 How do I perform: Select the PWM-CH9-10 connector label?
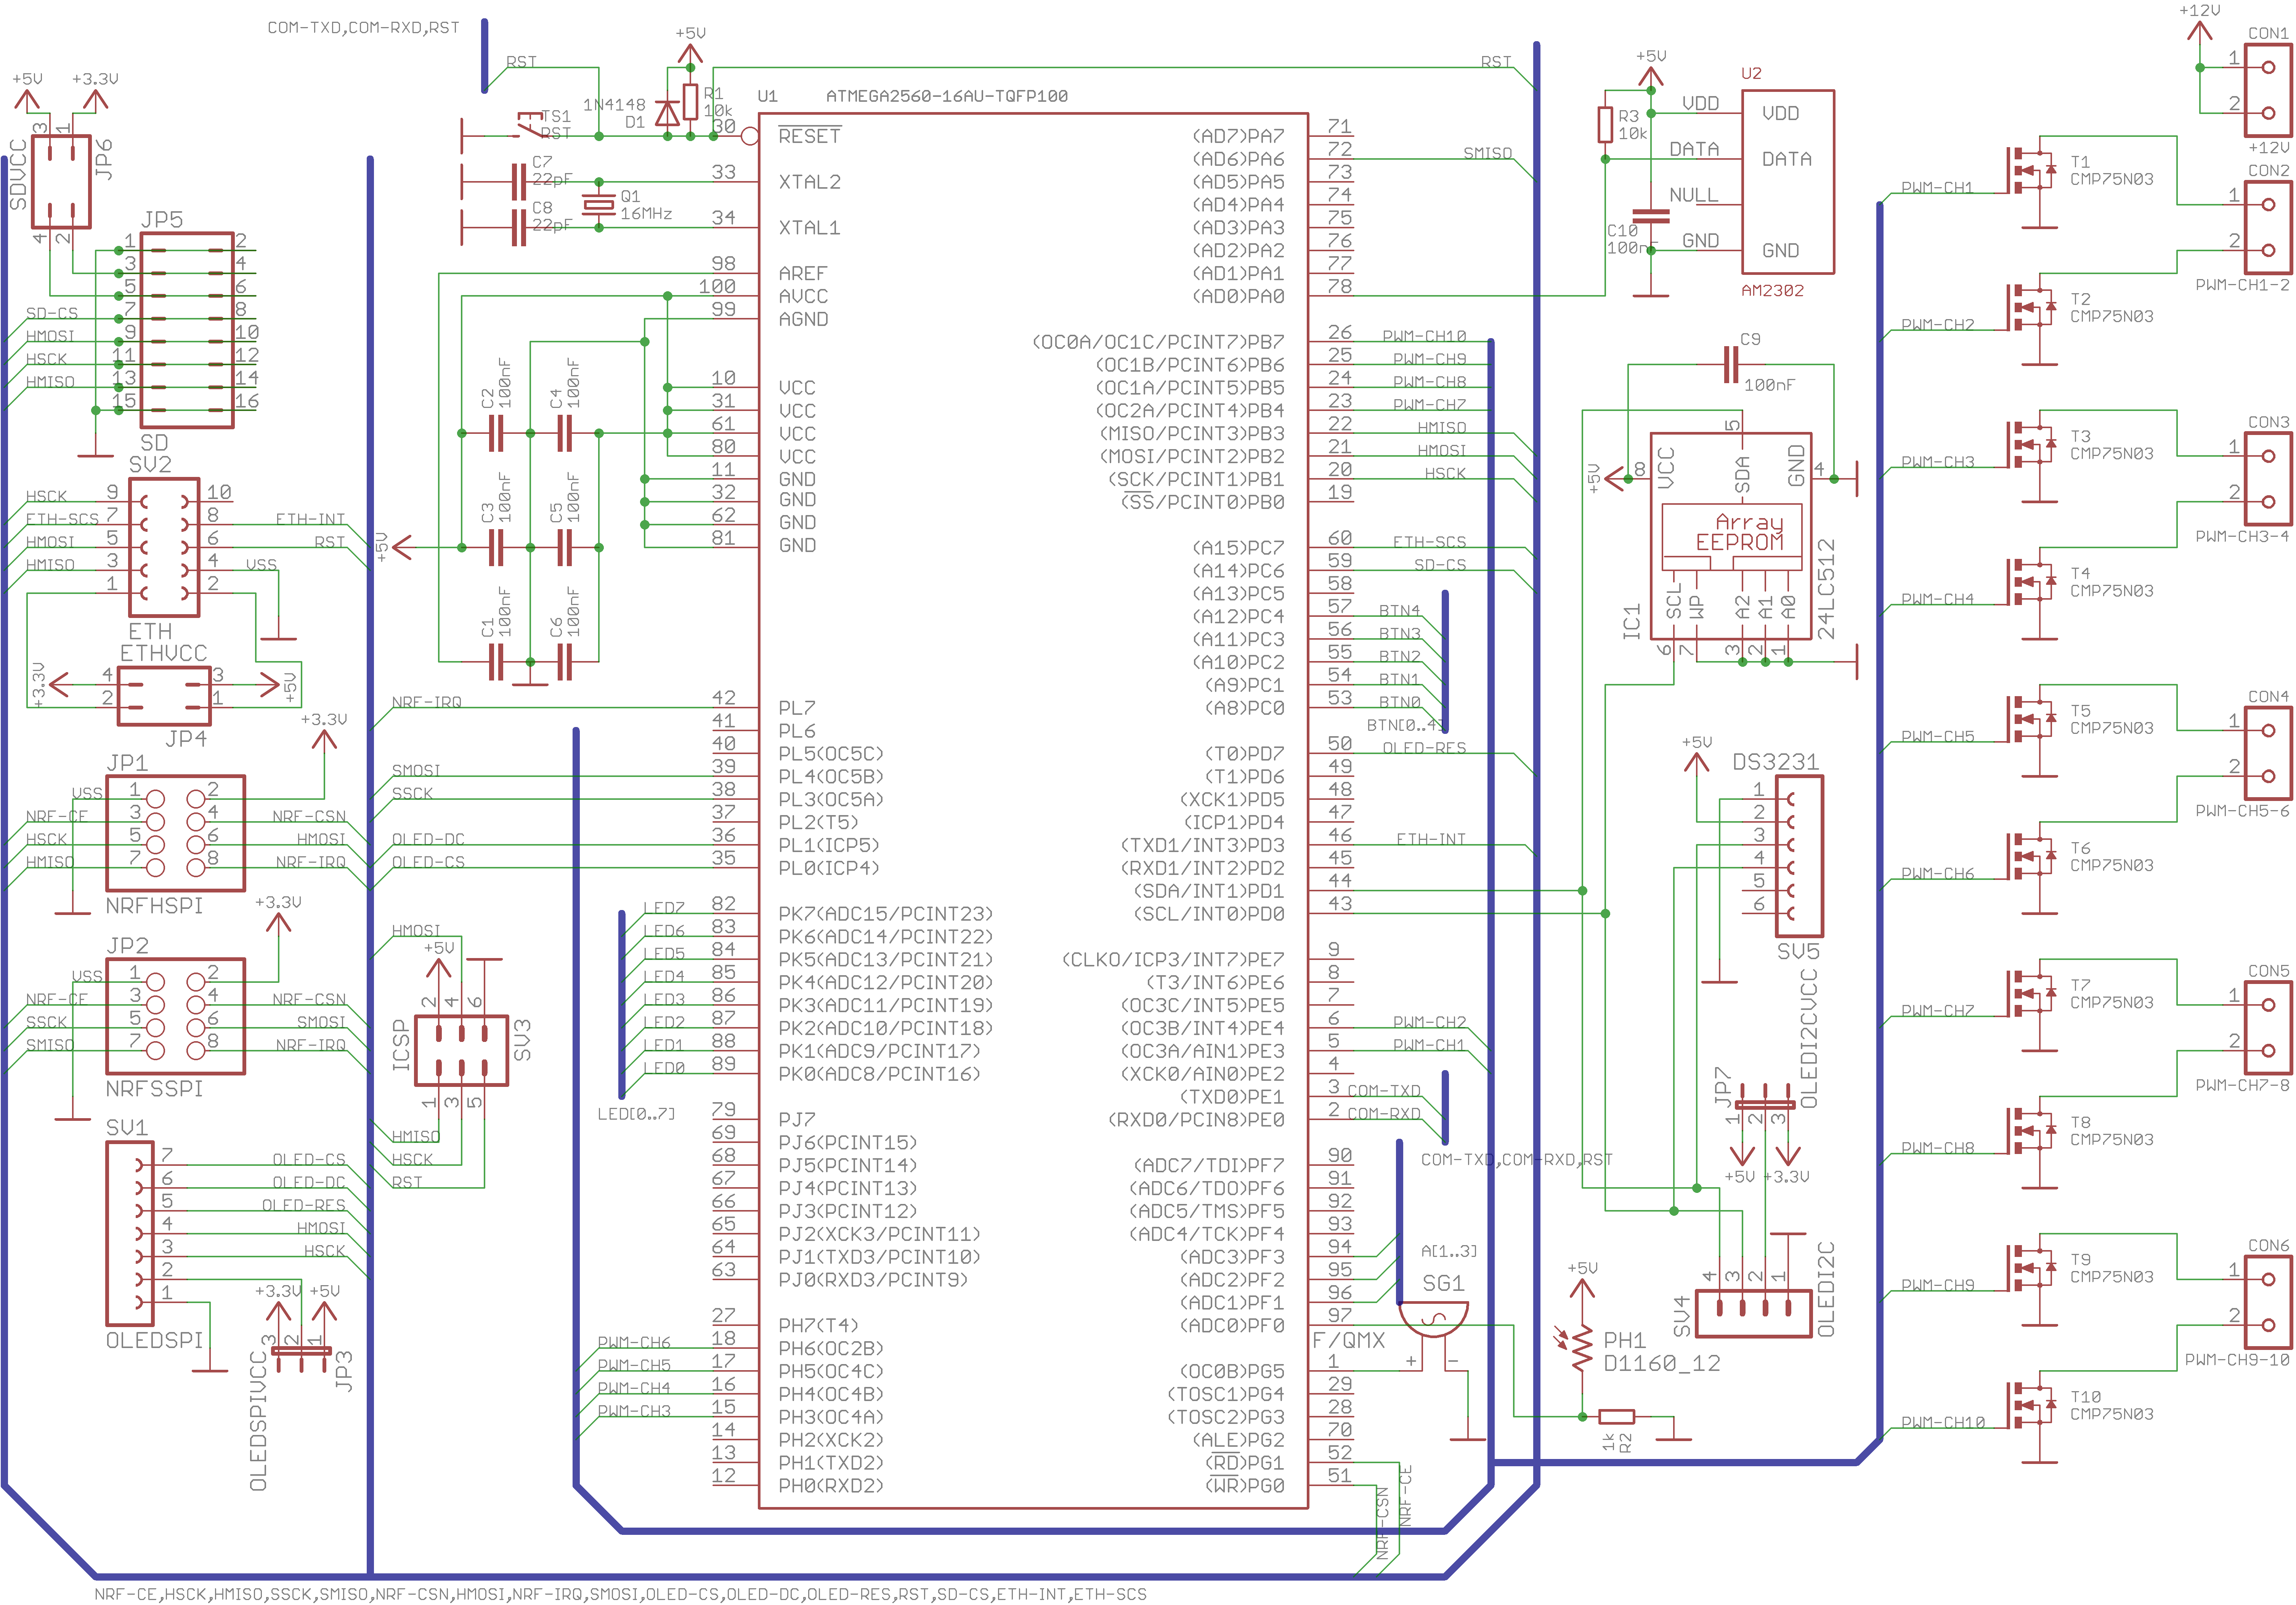point(2237,1360)
